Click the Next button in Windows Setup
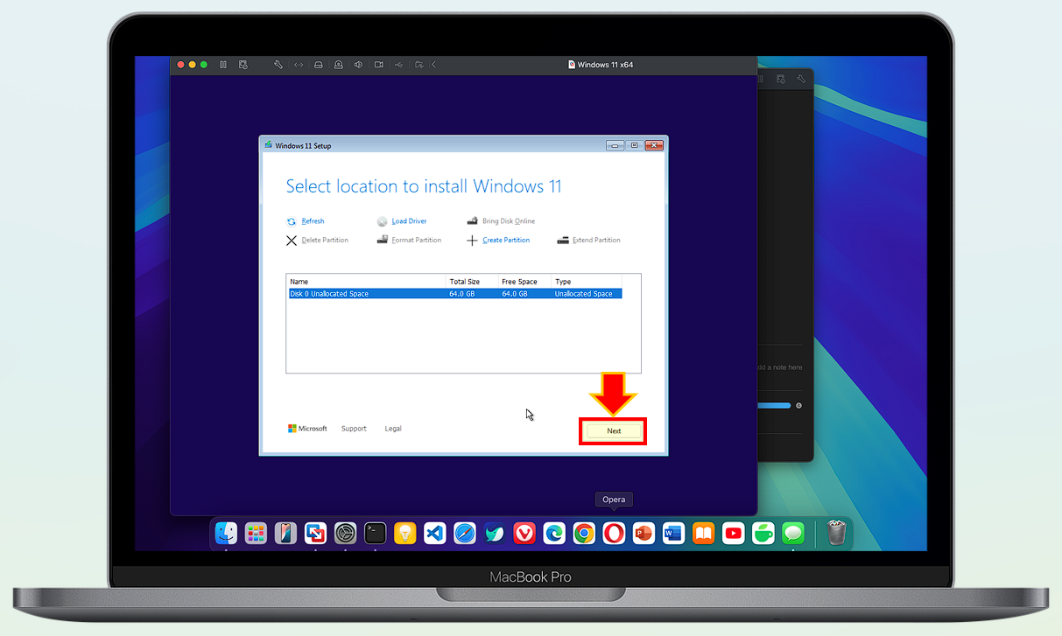 (x=614, y=431)
